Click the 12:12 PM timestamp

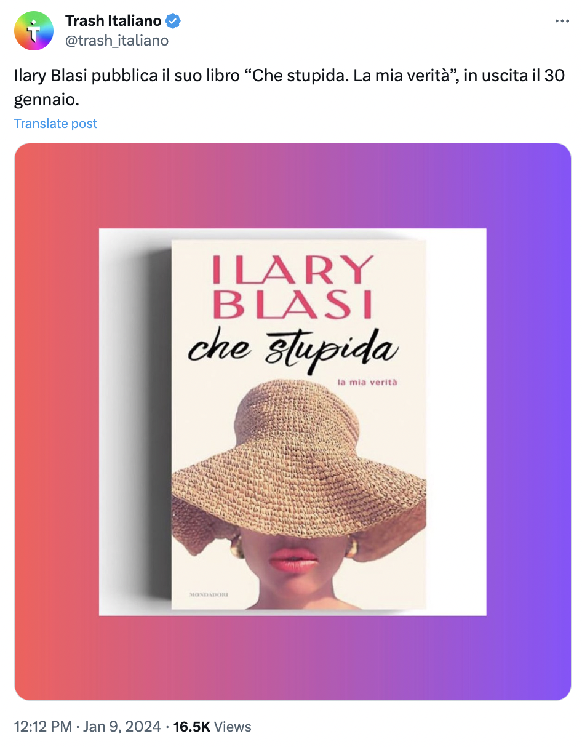[42, 727]
